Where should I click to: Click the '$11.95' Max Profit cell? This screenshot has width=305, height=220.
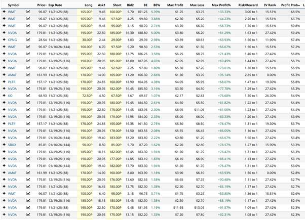[178, 208]
